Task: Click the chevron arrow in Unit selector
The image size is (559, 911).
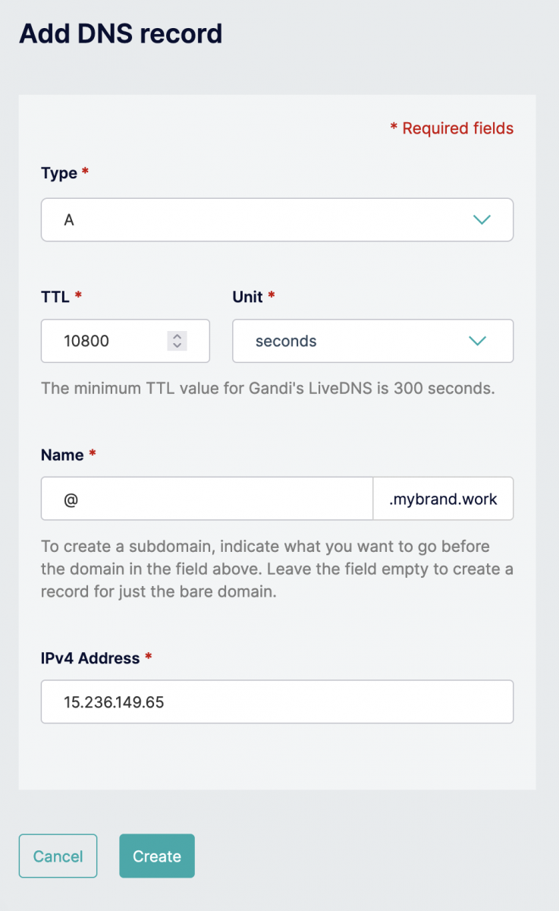Action: click(477, 341)
